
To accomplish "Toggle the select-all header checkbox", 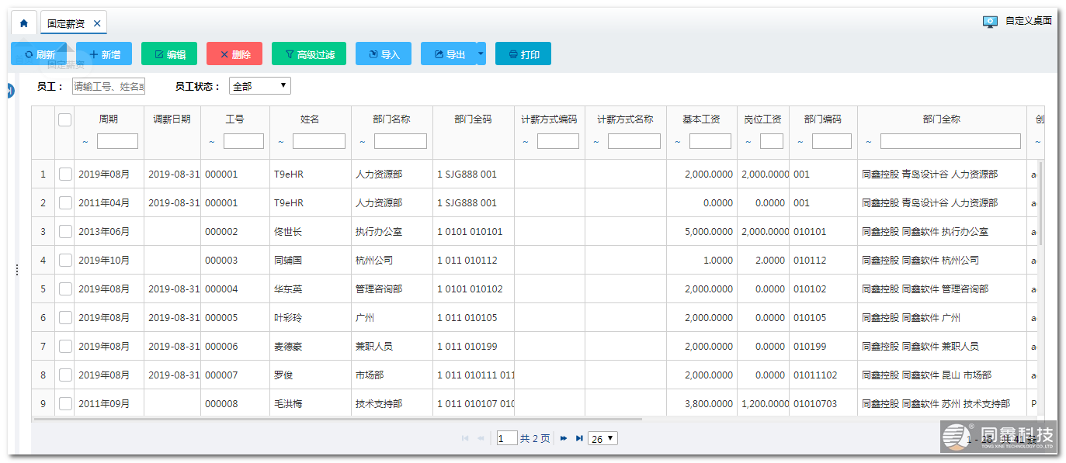I will (x=64, y=119).
